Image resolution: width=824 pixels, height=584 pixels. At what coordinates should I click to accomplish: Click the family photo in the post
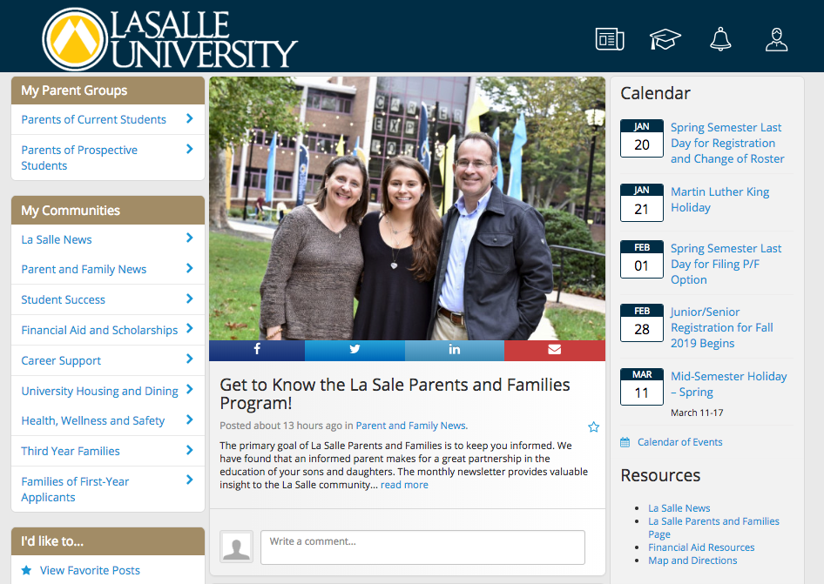408,209
